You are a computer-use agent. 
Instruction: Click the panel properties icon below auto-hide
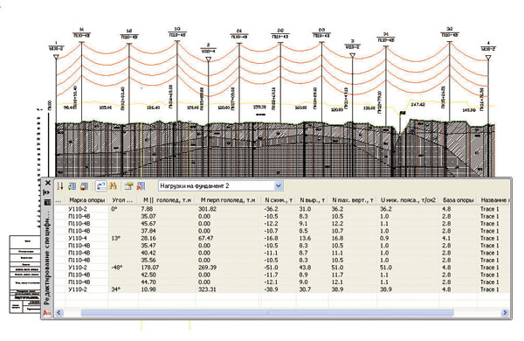[x=47, y=202]
